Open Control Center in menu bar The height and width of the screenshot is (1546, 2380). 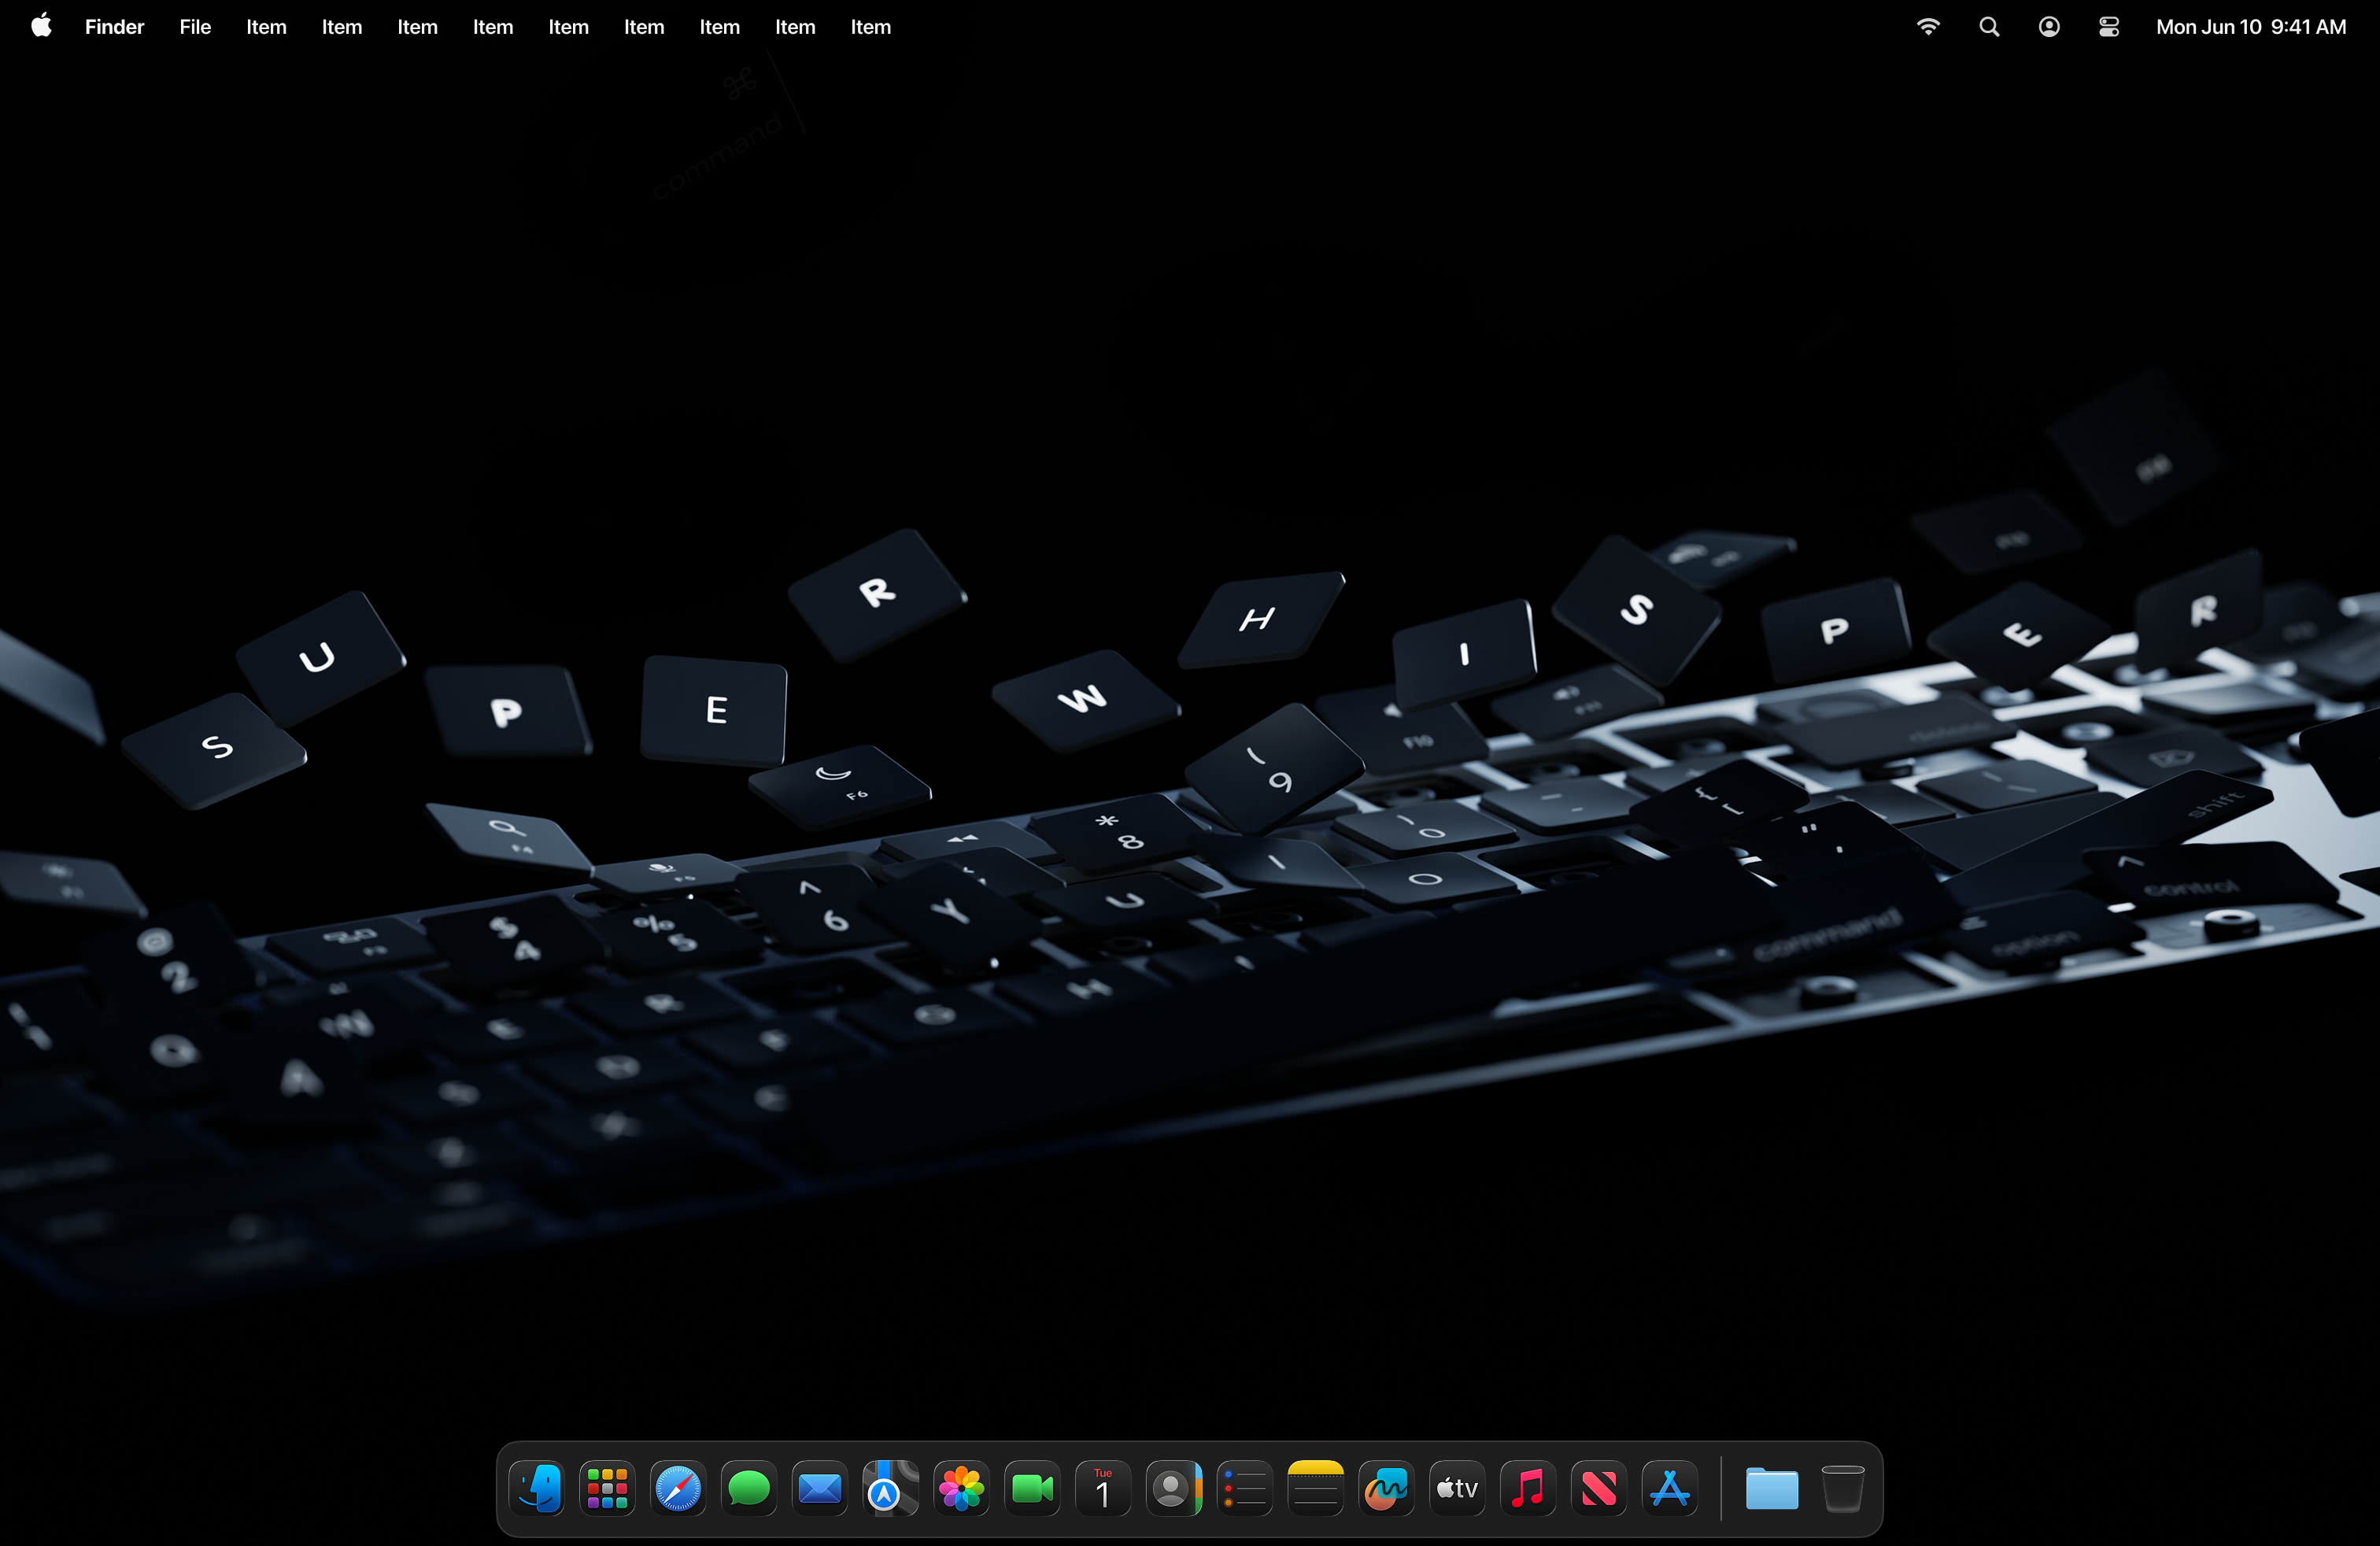point(2109,27)
